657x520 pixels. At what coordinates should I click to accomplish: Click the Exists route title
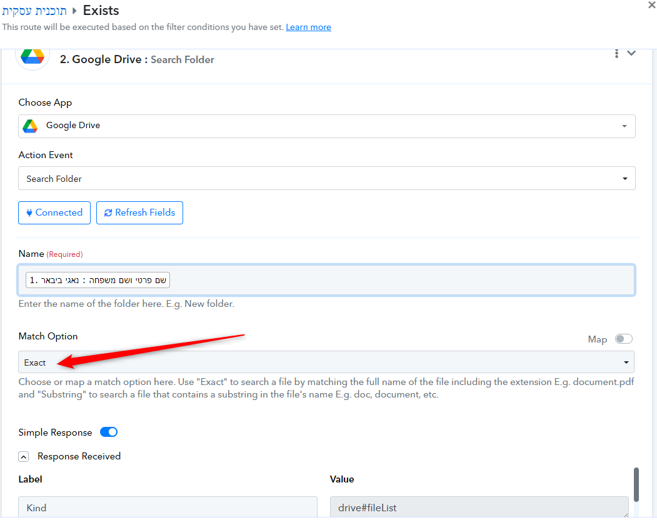(101, 11)
